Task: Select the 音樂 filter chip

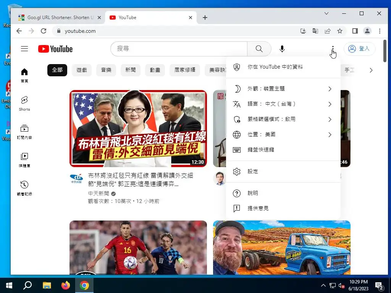Action: 106,70
